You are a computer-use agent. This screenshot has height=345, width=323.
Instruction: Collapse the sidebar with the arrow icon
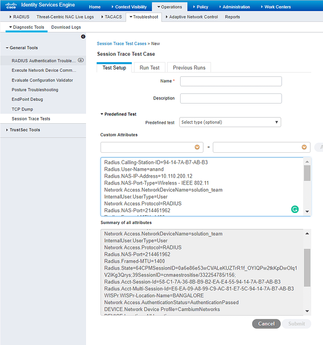point(83,36)
